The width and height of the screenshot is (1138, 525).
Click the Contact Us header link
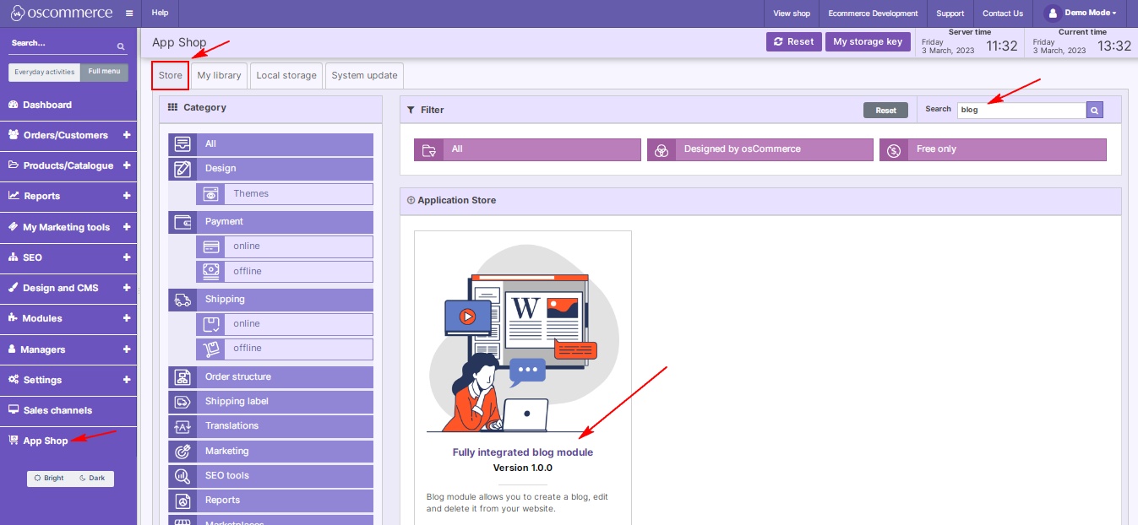click(1003, 14)
